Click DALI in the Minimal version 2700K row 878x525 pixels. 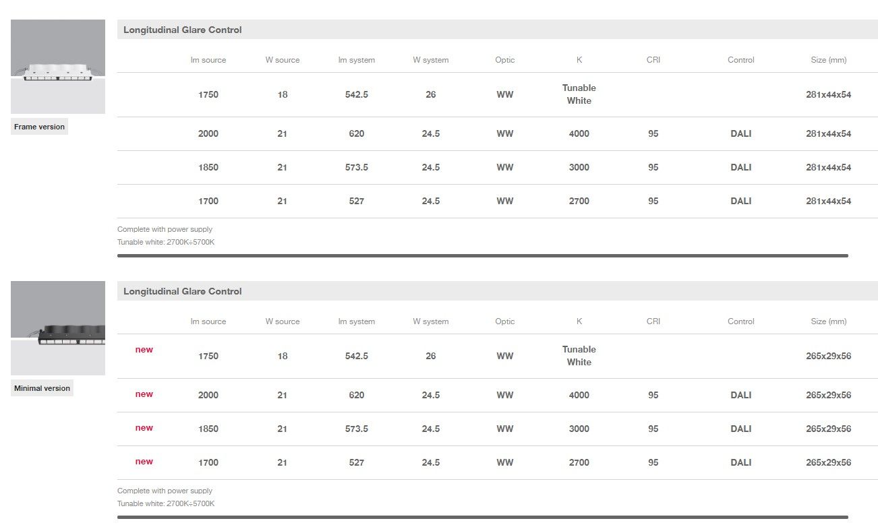point(740,462)
